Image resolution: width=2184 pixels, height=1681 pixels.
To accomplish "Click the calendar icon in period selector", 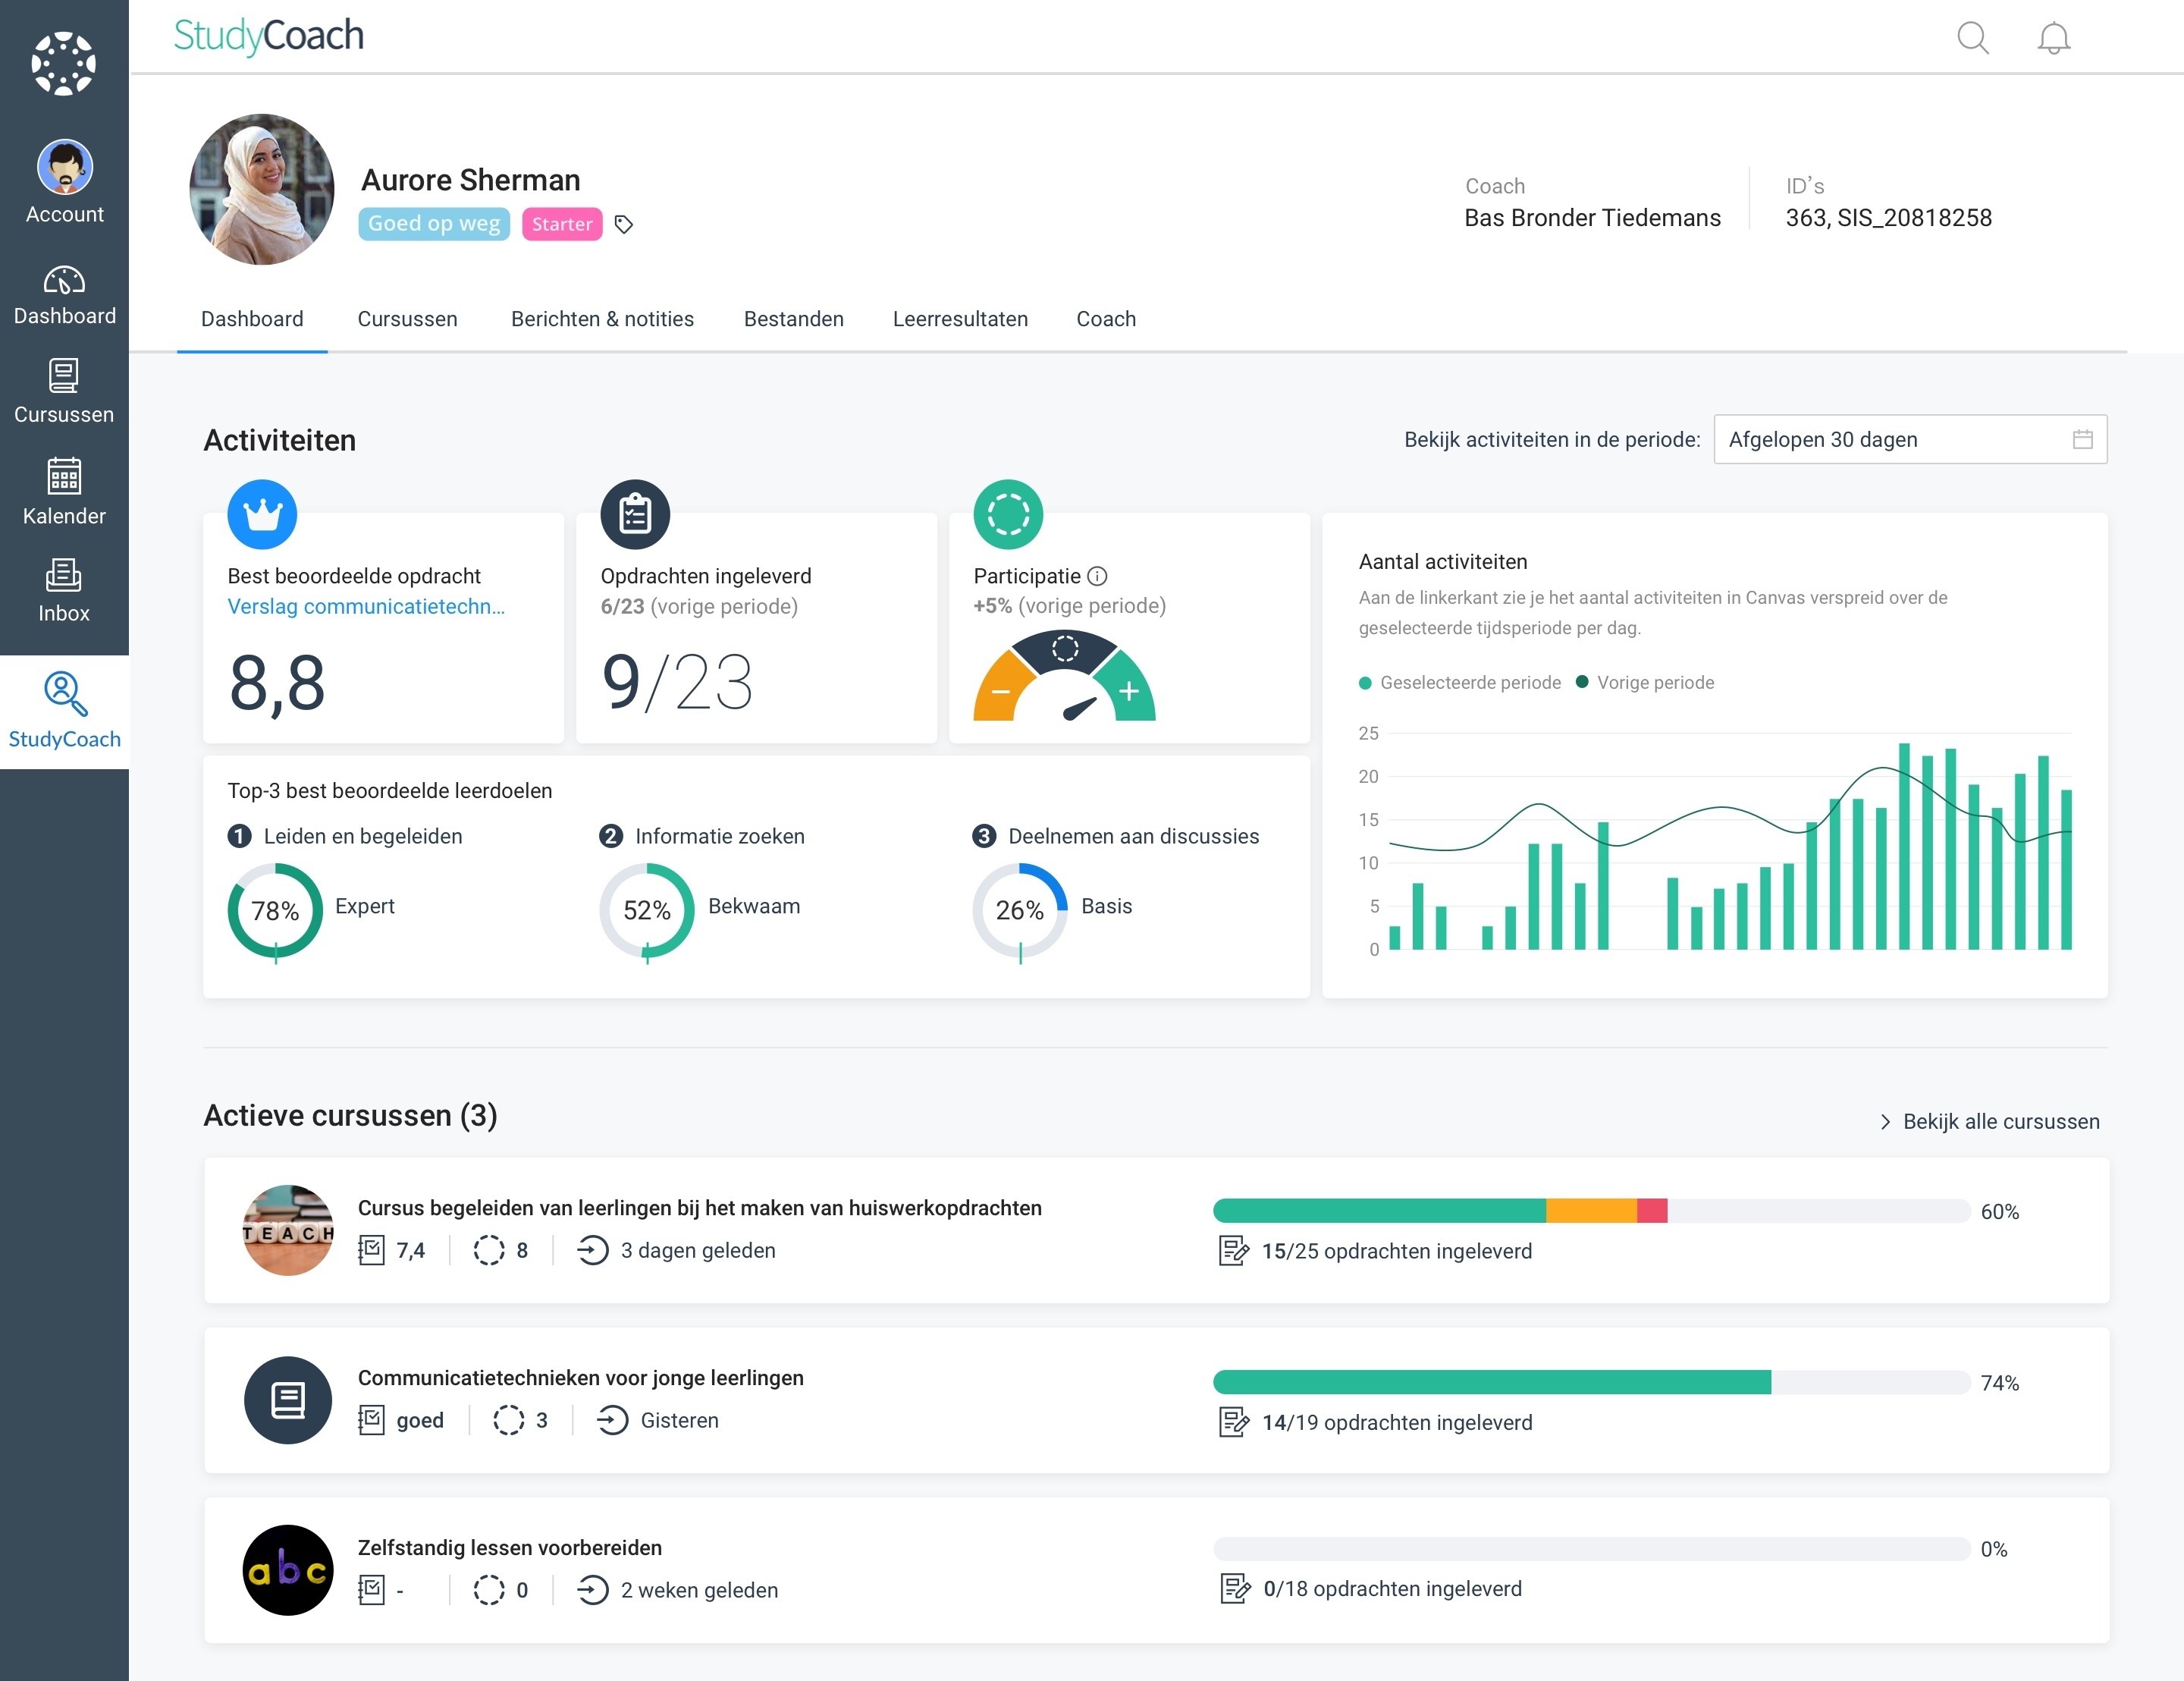I will tap(2083, 439).
